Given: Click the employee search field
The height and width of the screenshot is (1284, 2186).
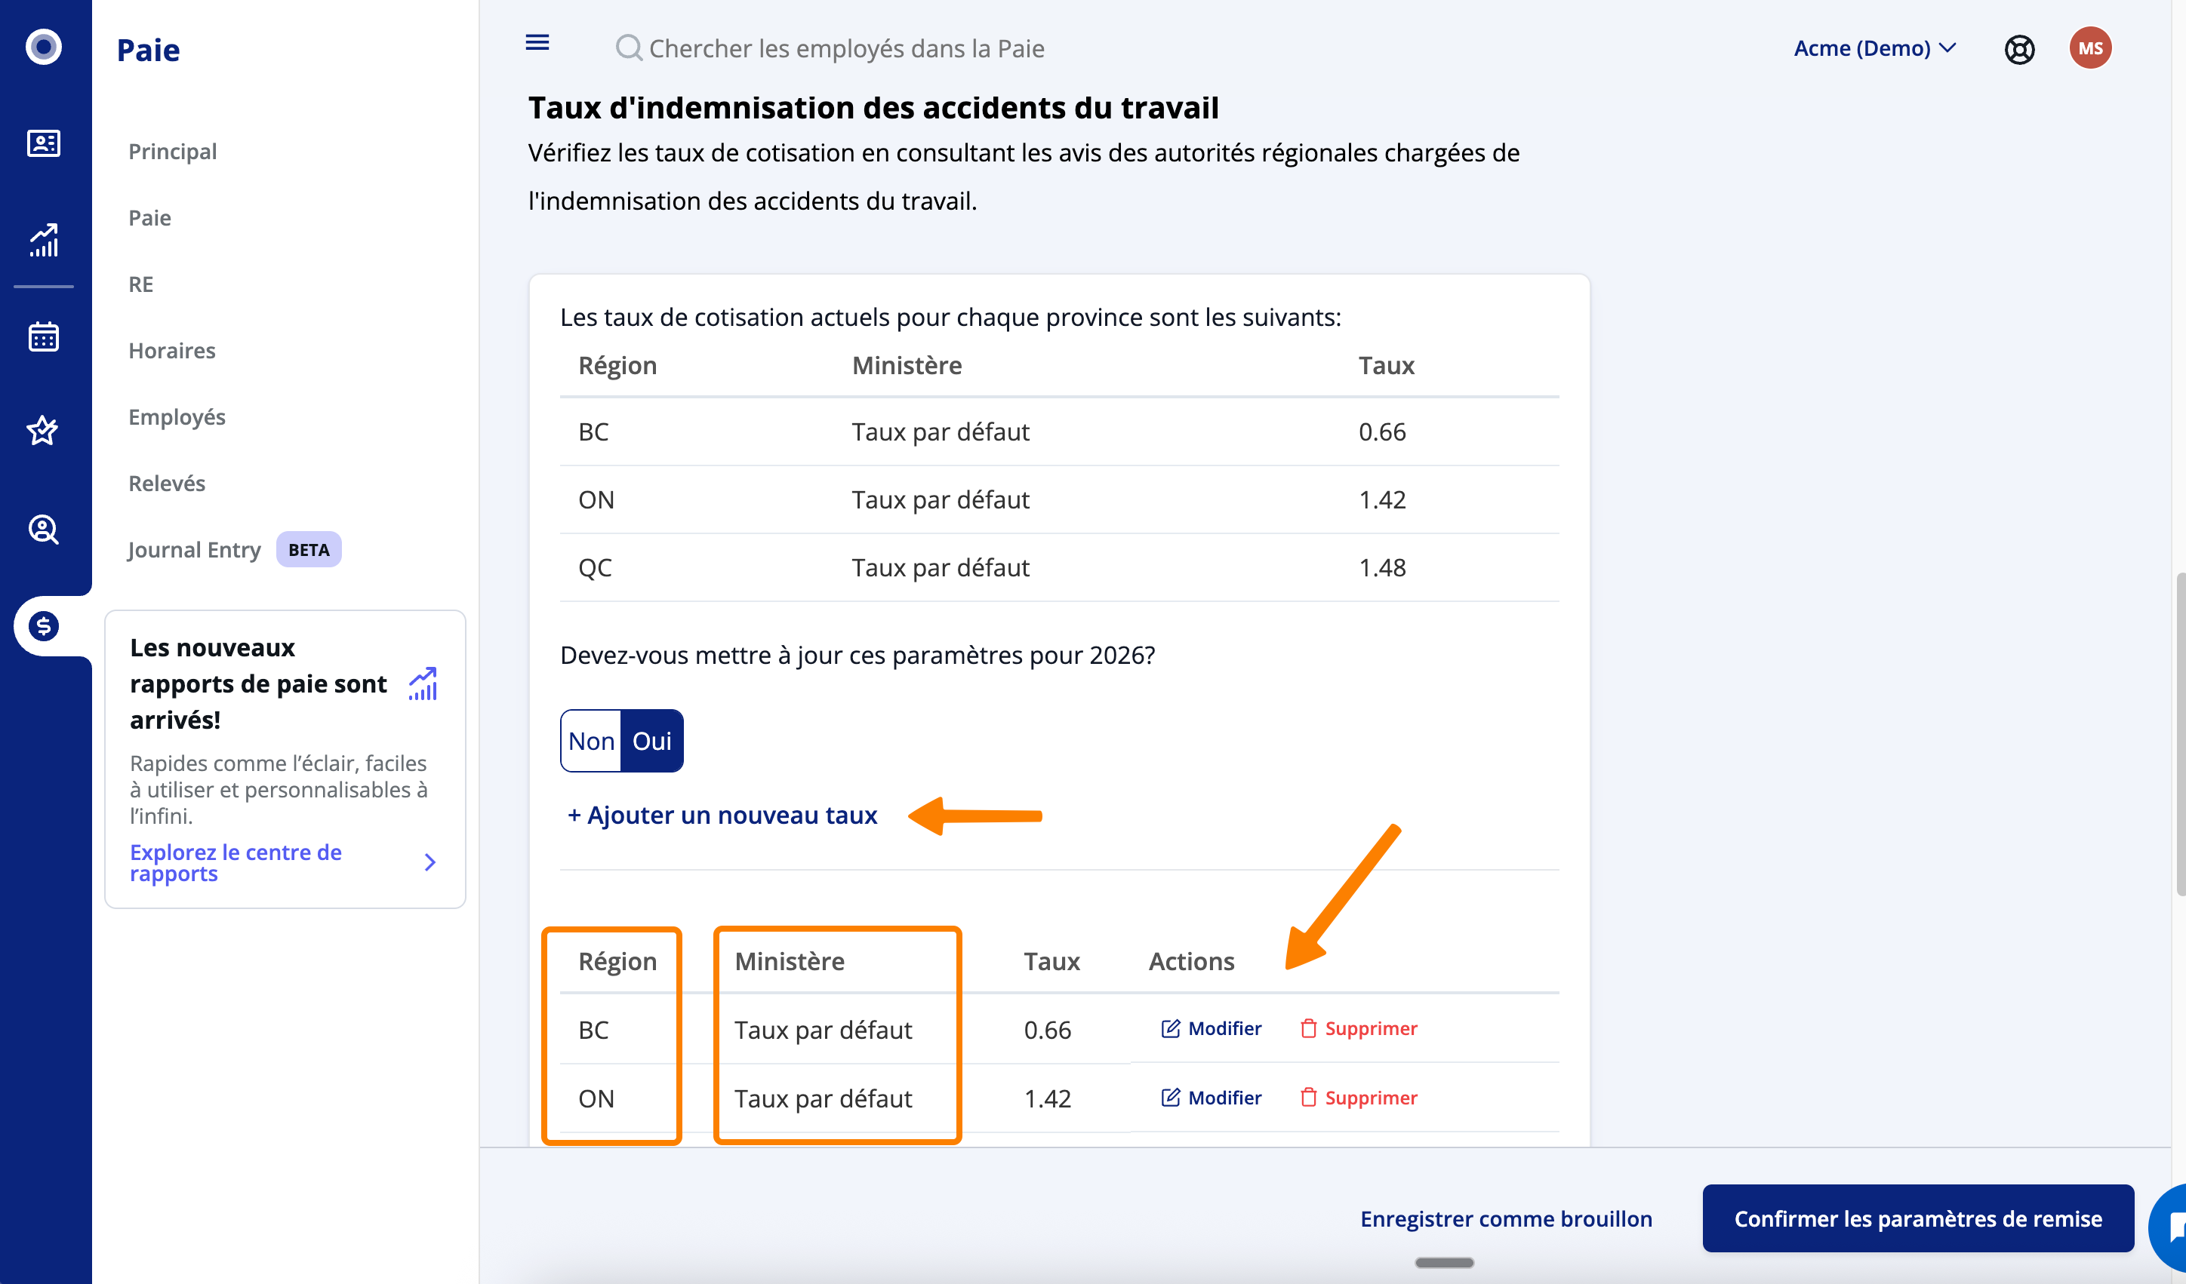Looking at the screenshot, I should (845, 48).
